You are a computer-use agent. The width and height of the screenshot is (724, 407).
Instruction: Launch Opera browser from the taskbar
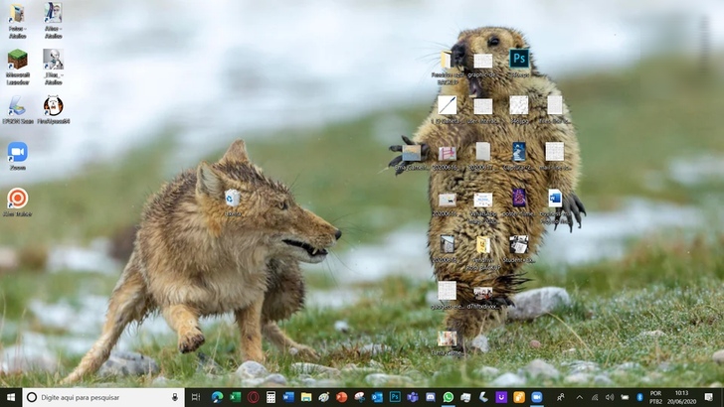253,397
